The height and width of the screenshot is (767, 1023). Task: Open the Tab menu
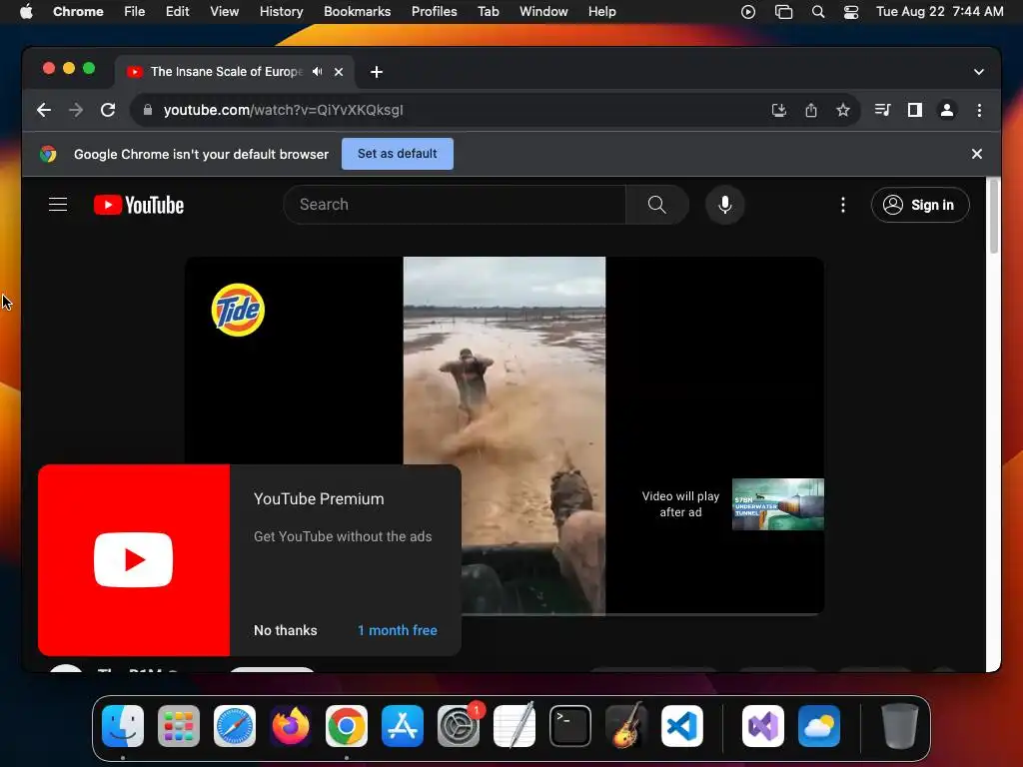(x=488, y=12)
